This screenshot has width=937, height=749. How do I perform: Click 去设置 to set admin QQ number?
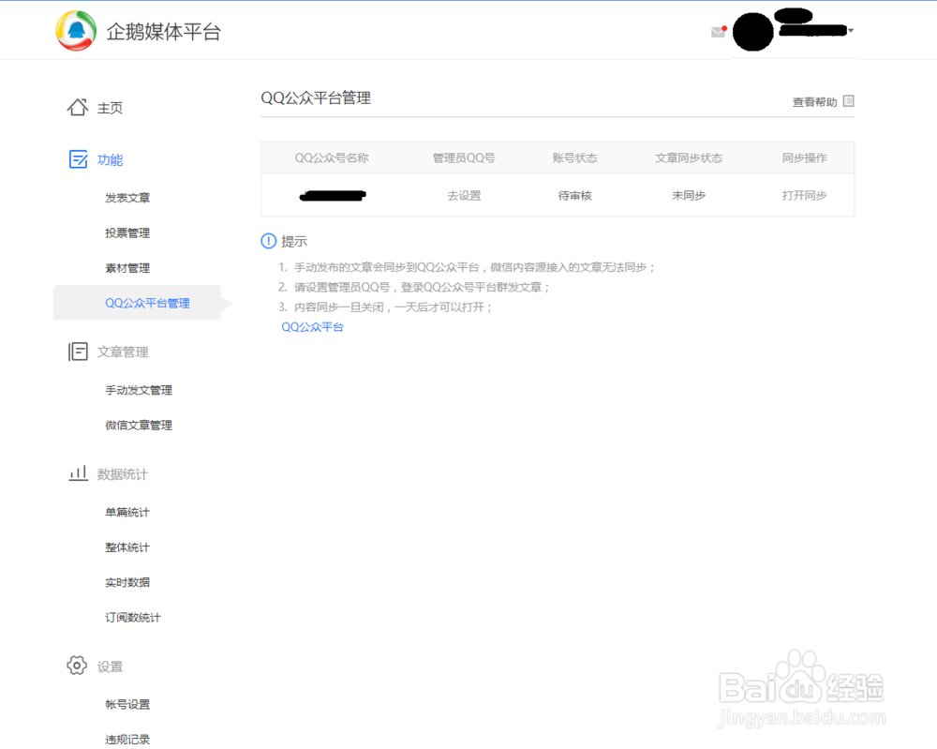[464, 195]
